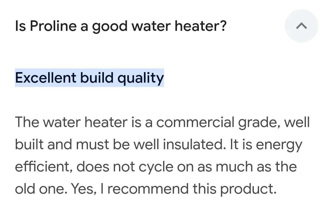Click the phrase 'energy' in the paragraph
Viewport: 333px width, 209px height.
pos(279,145)
